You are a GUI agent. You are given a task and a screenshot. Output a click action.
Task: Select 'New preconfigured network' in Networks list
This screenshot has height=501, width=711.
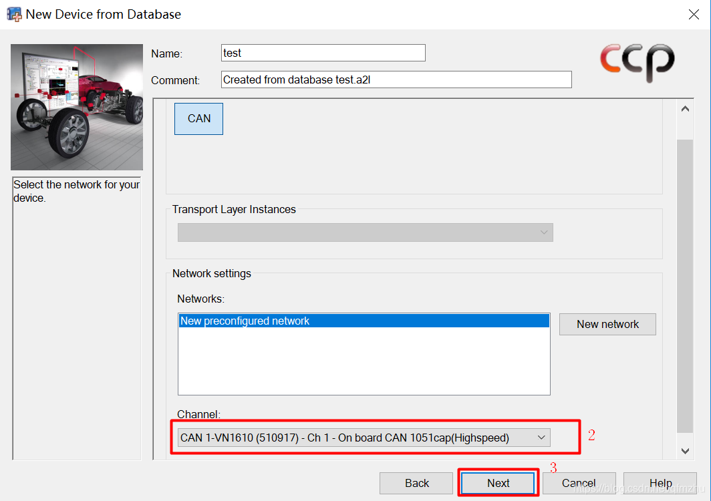coord(364,321)
